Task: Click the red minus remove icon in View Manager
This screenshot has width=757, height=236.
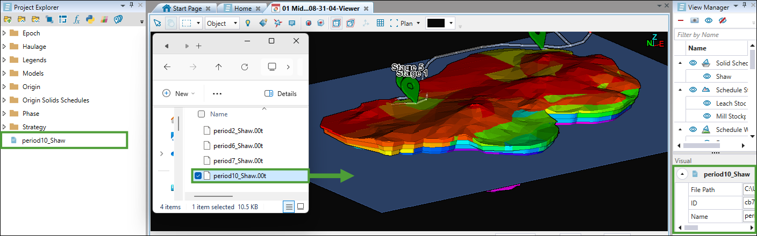Action: [x=681, y=20]
